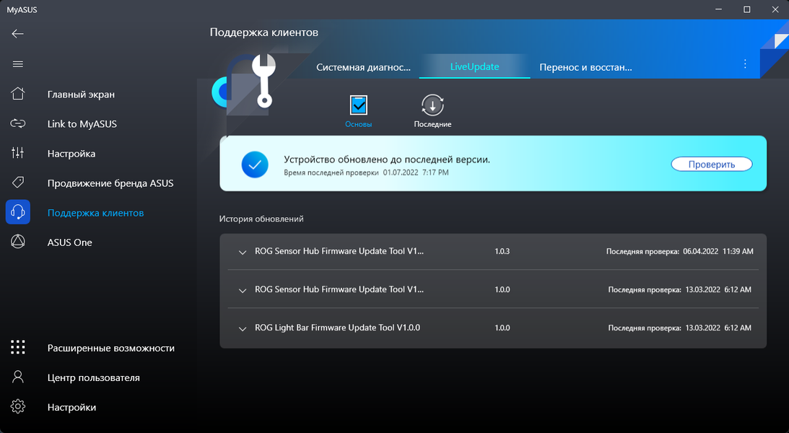Select the Последние download icon
This screenshot has width=789, height=433.
pos(432,105)
